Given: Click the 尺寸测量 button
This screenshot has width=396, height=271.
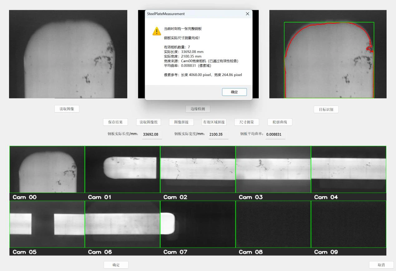Looking at the screenshot, I should (247, 122).
